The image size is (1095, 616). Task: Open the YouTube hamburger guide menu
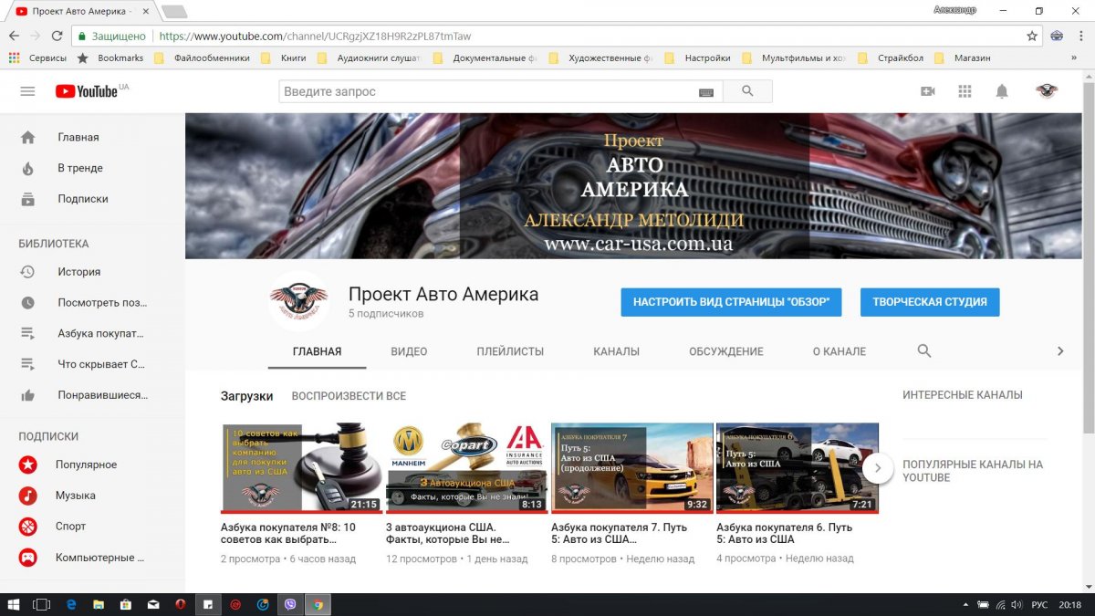point(27,91)
